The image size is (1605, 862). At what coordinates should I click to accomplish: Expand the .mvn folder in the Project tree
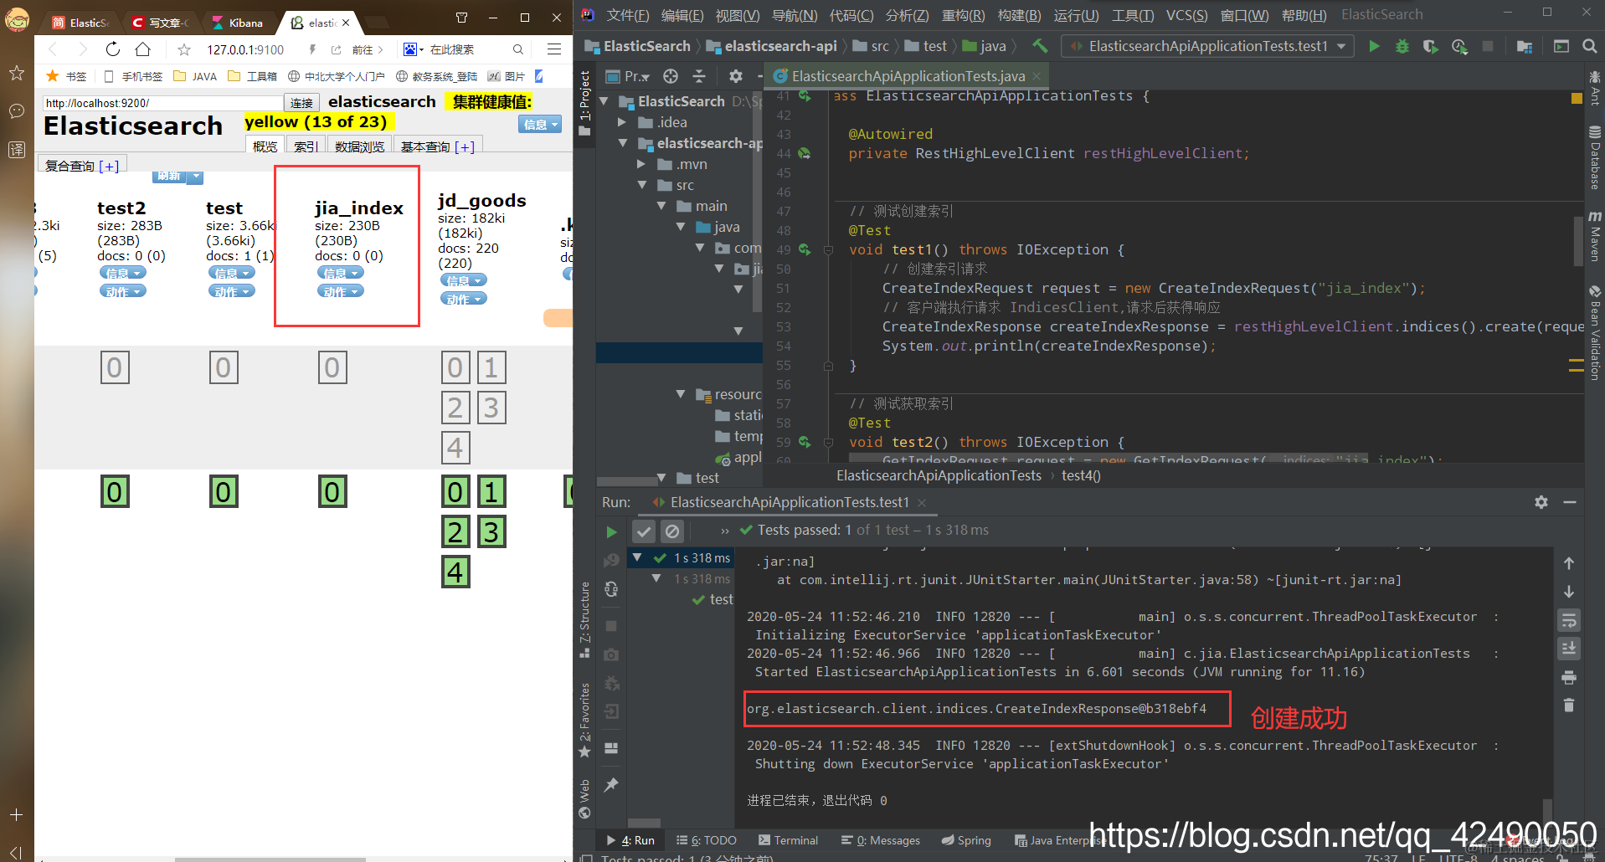click(641, 164)
